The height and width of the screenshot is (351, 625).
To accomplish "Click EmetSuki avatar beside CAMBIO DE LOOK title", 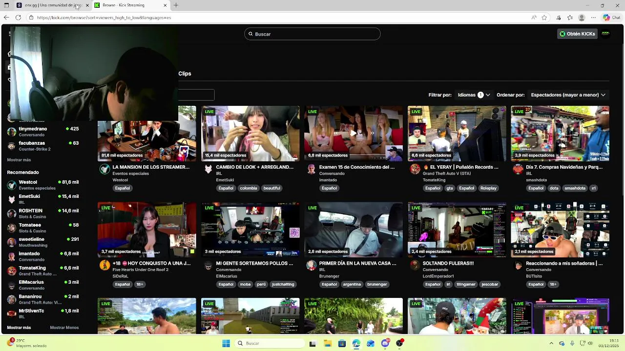I will click(208, 169).
